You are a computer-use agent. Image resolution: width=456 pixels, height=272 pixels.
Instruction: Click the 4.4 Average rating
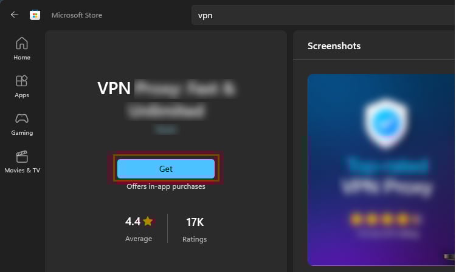[133, 222]
